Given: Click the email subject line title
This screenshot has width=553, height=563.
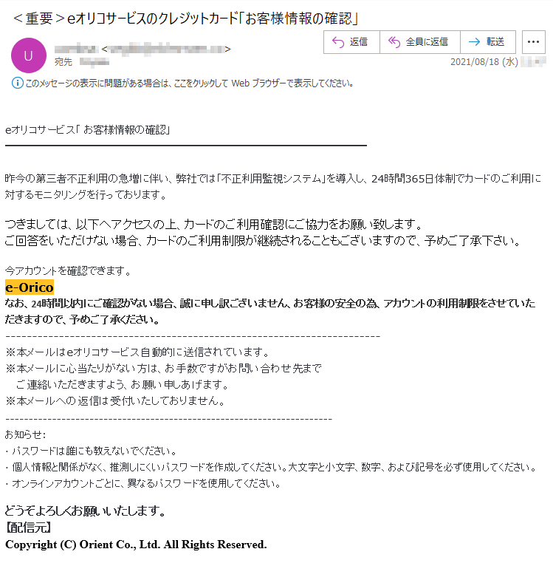Looking at the screenshot, I should (x=186, y=18).
